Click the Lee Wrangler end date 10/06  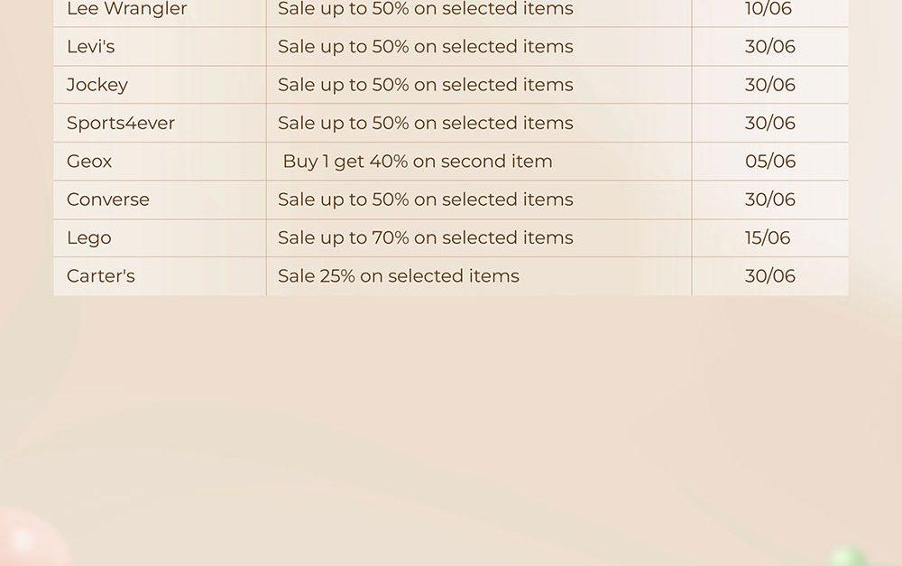pos(768,9)
